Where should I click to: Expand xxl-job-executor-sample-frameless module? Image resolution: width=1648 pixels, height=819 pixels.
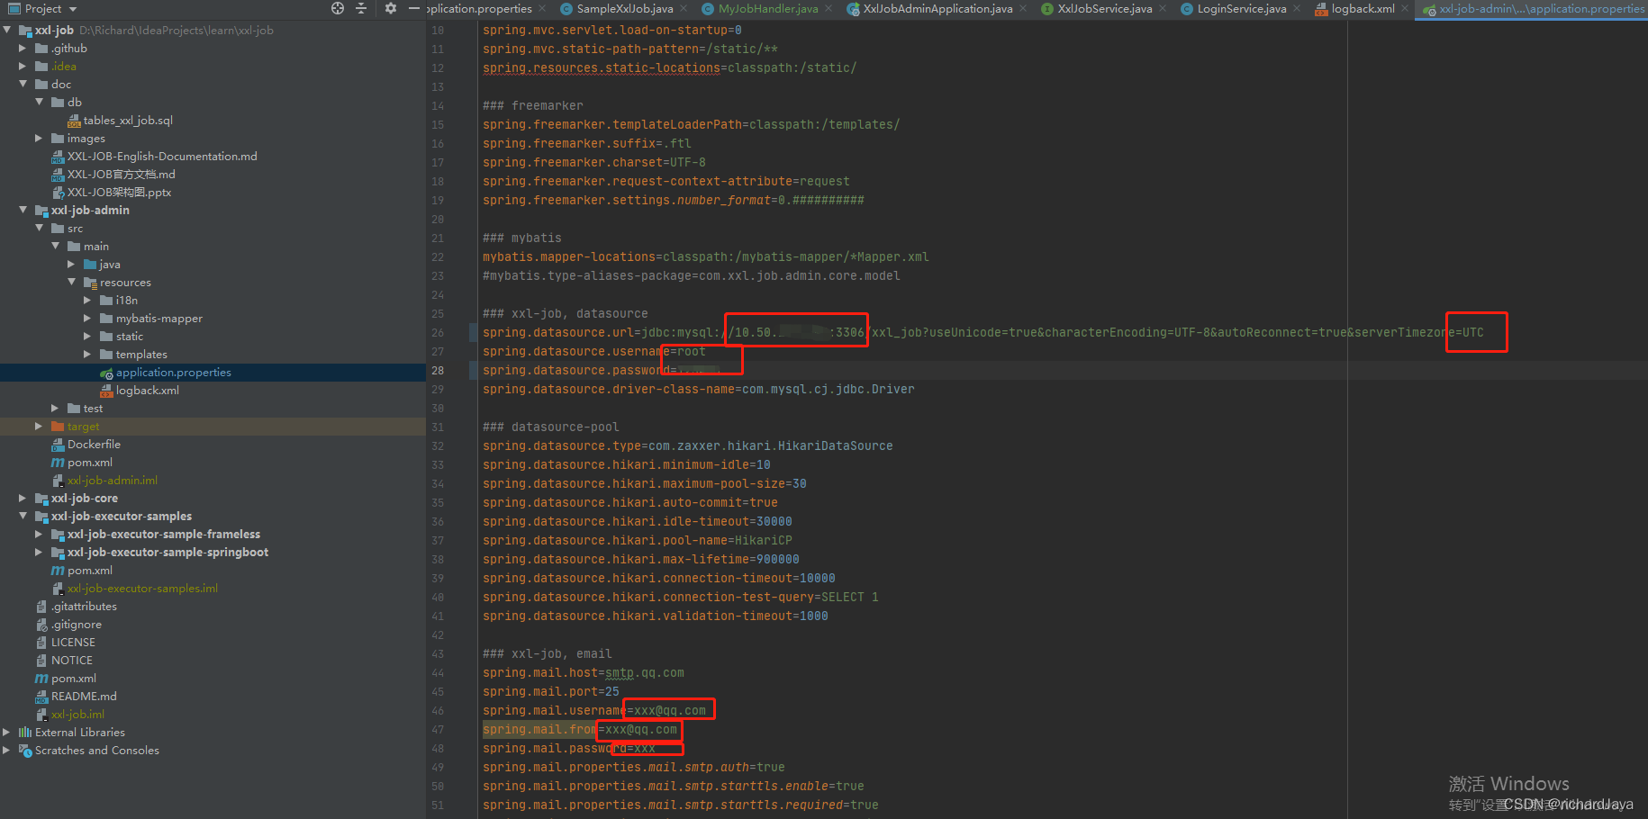click(40, 534)
